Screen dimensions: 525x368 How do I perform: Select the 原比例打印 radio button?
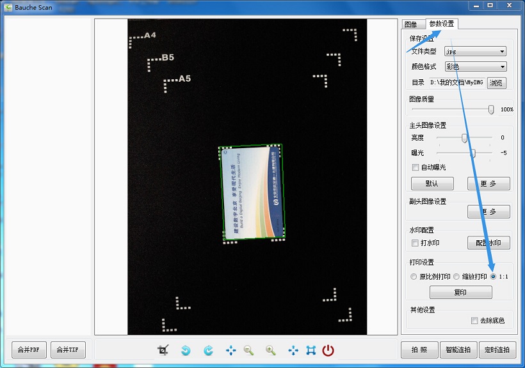coord(414,277)
